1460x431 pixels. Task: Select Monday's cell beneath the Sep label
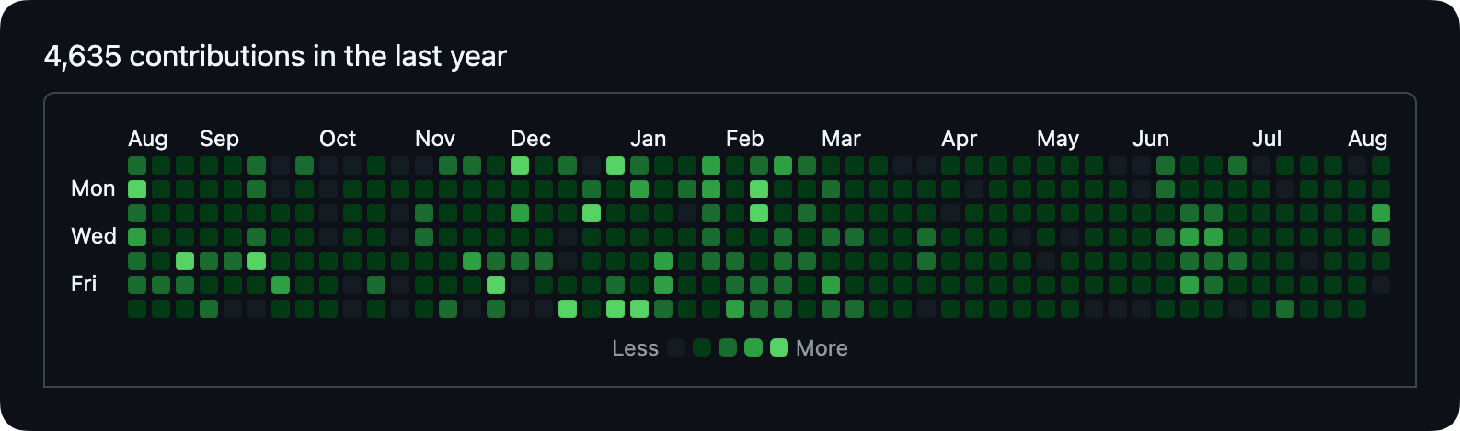[209, 189]
